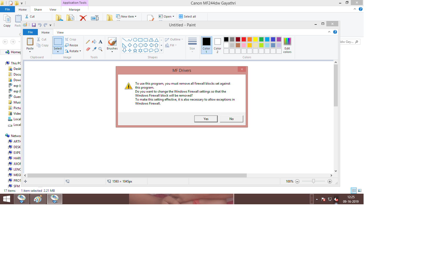Expand the Shapes gallery with bottom arrow
Viewport: 424px width, 278px height.
click(x=161, y=50)
